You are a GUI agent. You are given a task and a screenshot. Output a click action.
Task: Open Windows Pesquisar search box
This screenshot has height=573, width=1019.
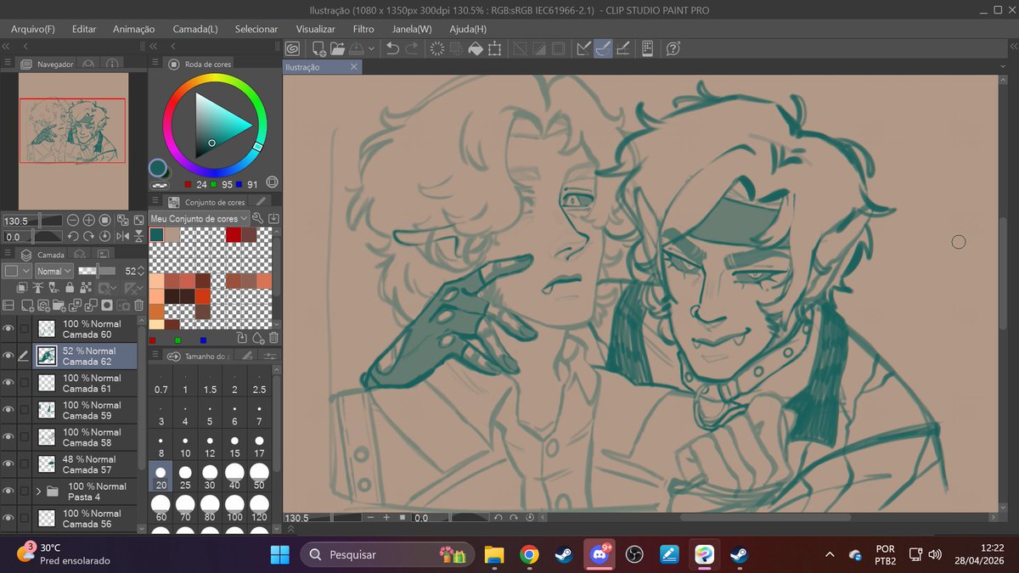(x=386, y=554)
